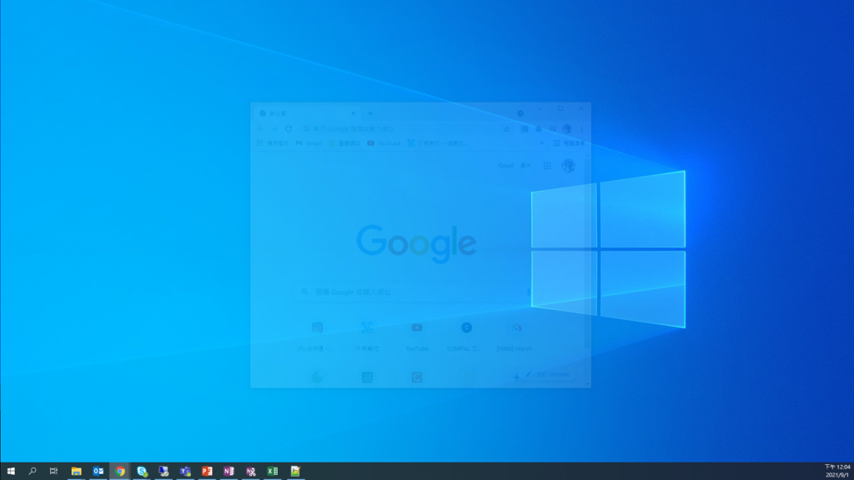Go back with Chrome's back arrow

pyautogui.click(x=260, y=129)
